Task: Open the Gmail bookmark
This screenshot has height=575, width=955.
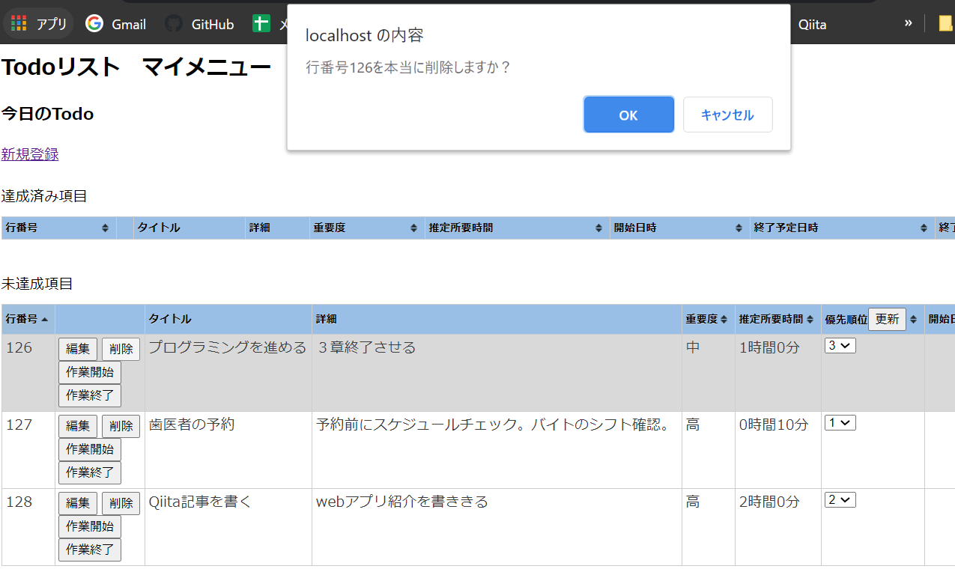Action: click(x=115, y=24)
